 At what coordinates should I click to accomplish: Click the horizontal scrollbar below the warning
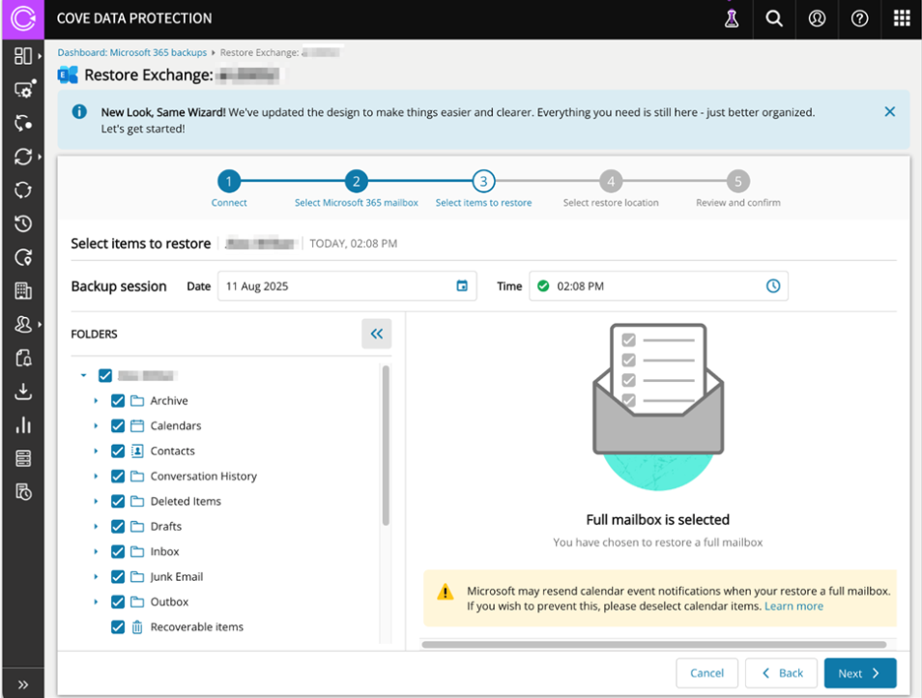pos(654,645)
